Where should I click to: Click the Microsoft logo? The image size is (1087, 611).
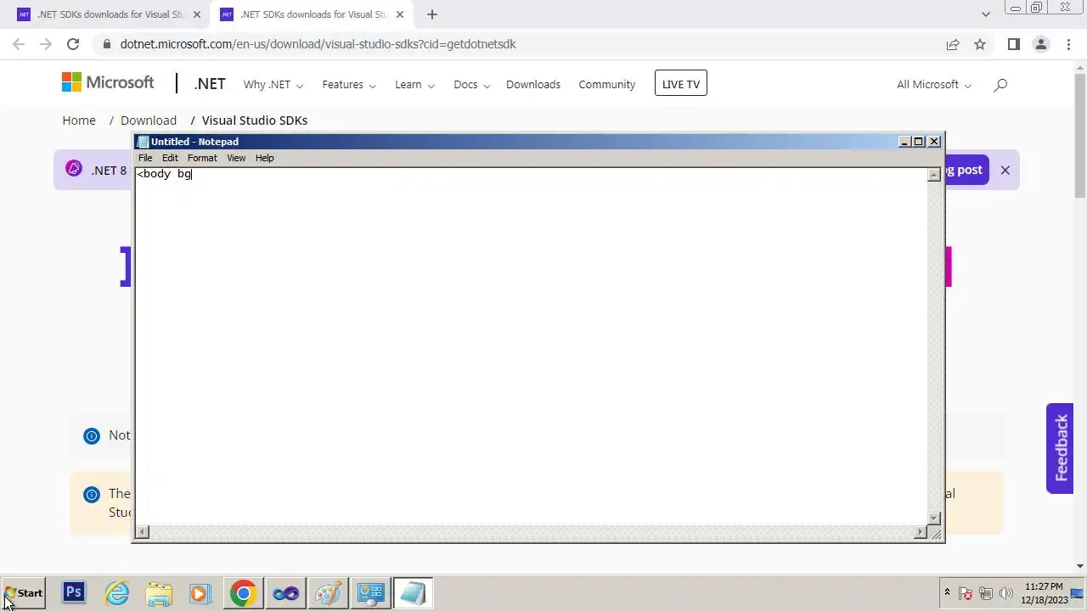[108, 82]
